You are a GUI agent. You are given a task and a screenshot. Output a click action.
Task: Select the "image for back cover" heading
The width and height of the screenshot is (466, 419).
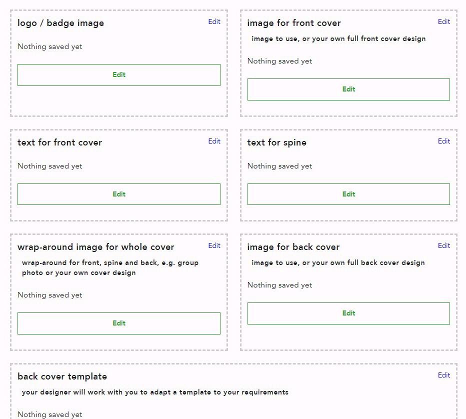(x=293, y=247)
